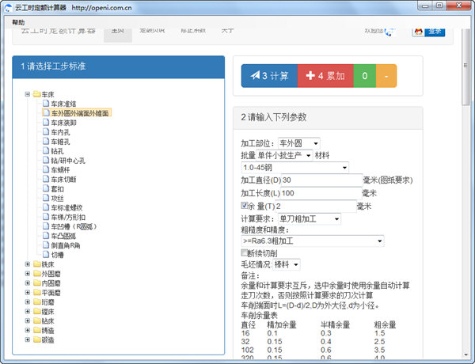Click the 套扣 document icon
This screenshot has height=364, width=475.
click(x=46, y=188)
